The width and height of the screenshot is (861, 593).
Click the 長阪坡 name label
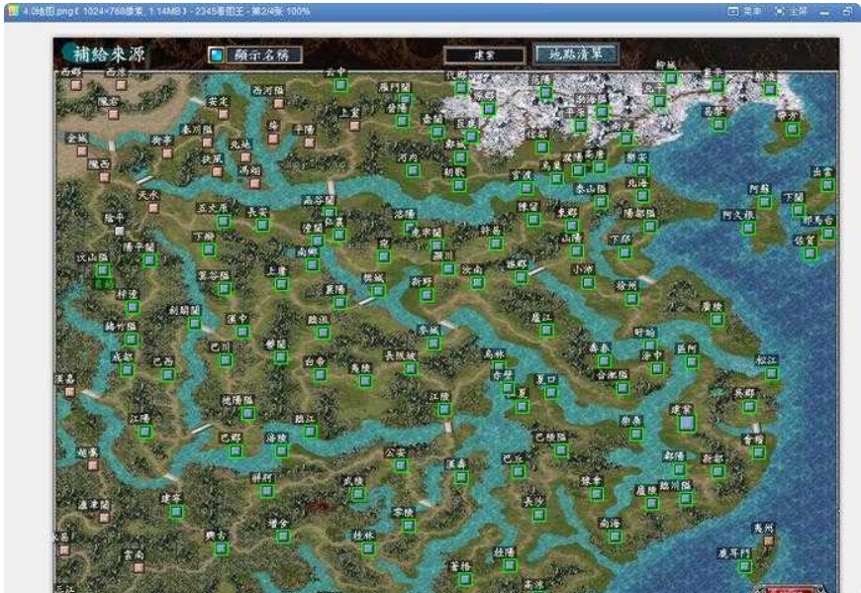pyautogui.click(x=400, y=355)
